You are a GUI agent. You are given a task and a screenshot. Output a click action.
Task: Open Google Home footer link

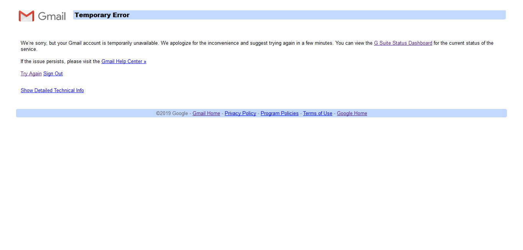352,114
